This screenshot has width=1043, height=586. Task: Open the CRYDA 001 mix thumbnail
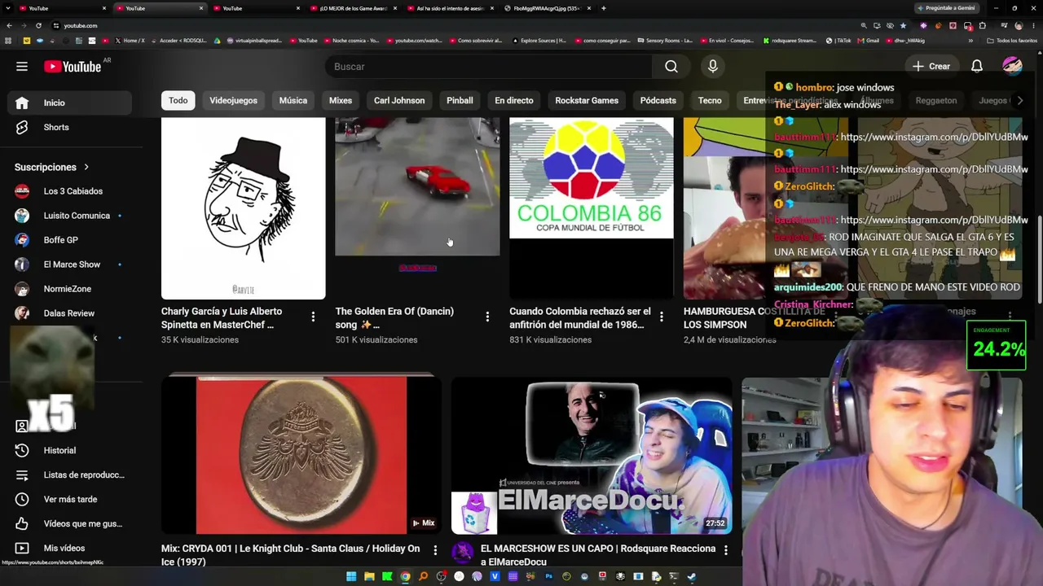tap(301, 455)
